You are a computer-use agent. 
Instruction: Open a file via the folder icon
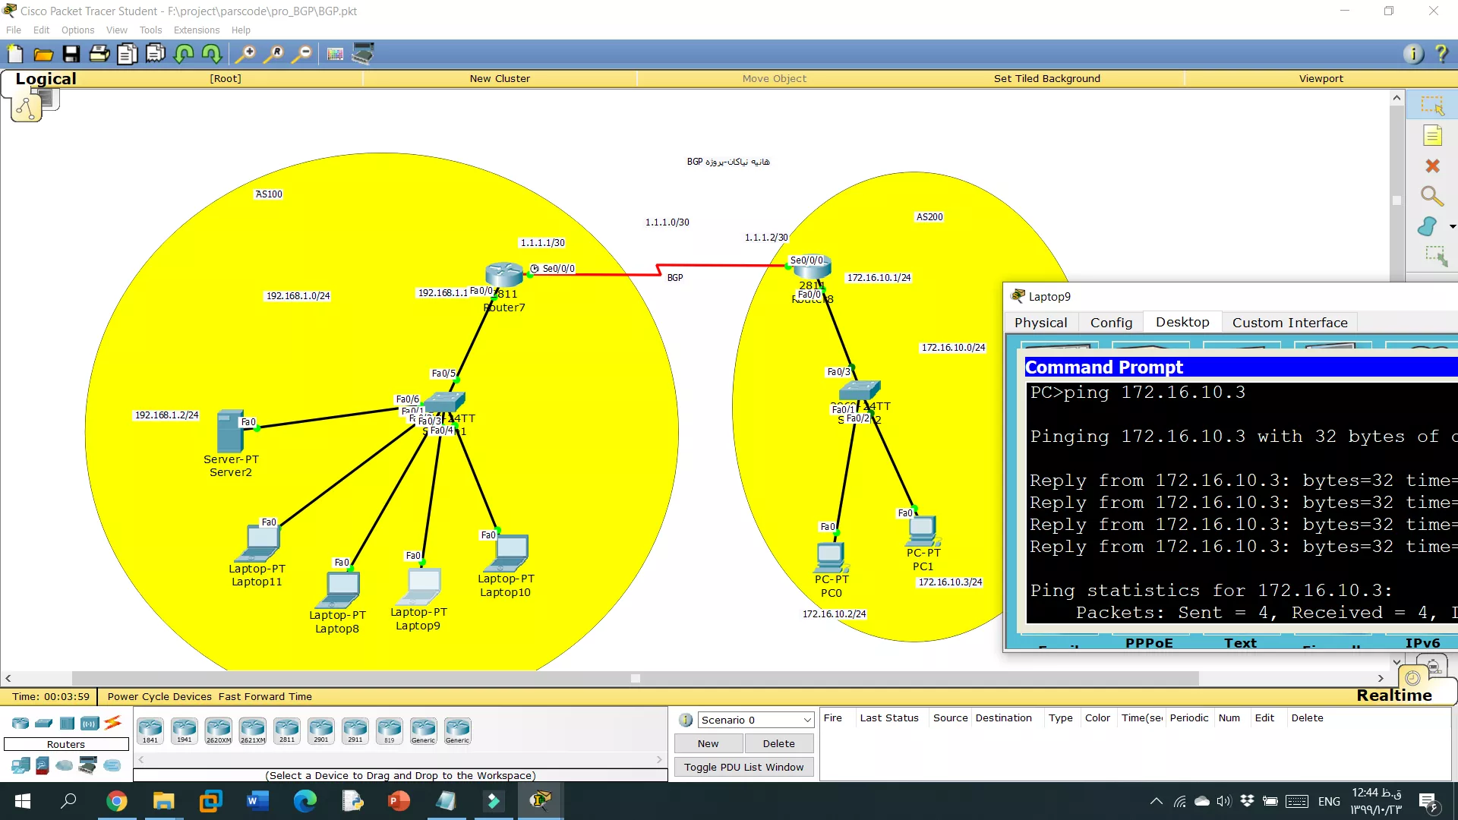coord(43,54)
